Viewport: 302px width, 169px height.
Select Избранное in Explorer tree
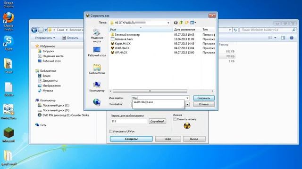pyautogui.click(x=45, y=46)
